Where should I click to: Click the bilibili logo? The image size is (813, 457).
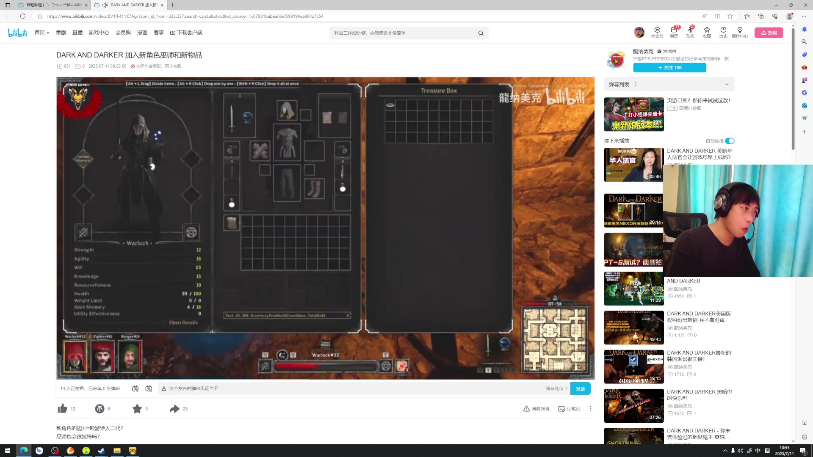(17, 33)
